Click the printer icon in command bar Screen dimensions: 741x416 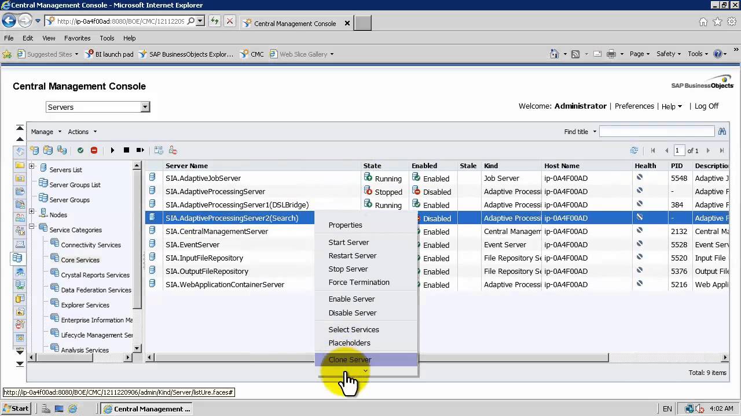click(611, 54)
